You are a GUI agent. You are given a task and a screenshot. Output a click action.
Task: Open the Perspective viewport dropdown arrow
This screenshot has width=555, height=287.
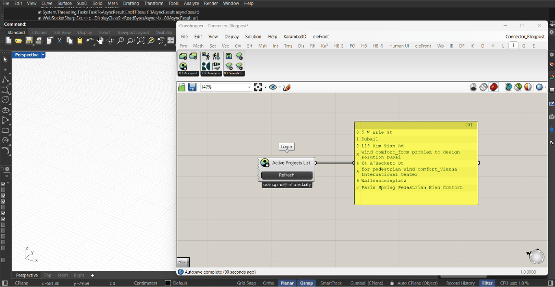point(43,55)
